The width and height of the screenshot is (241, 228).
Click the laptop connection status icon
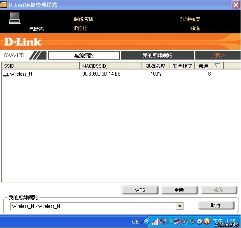15,18
